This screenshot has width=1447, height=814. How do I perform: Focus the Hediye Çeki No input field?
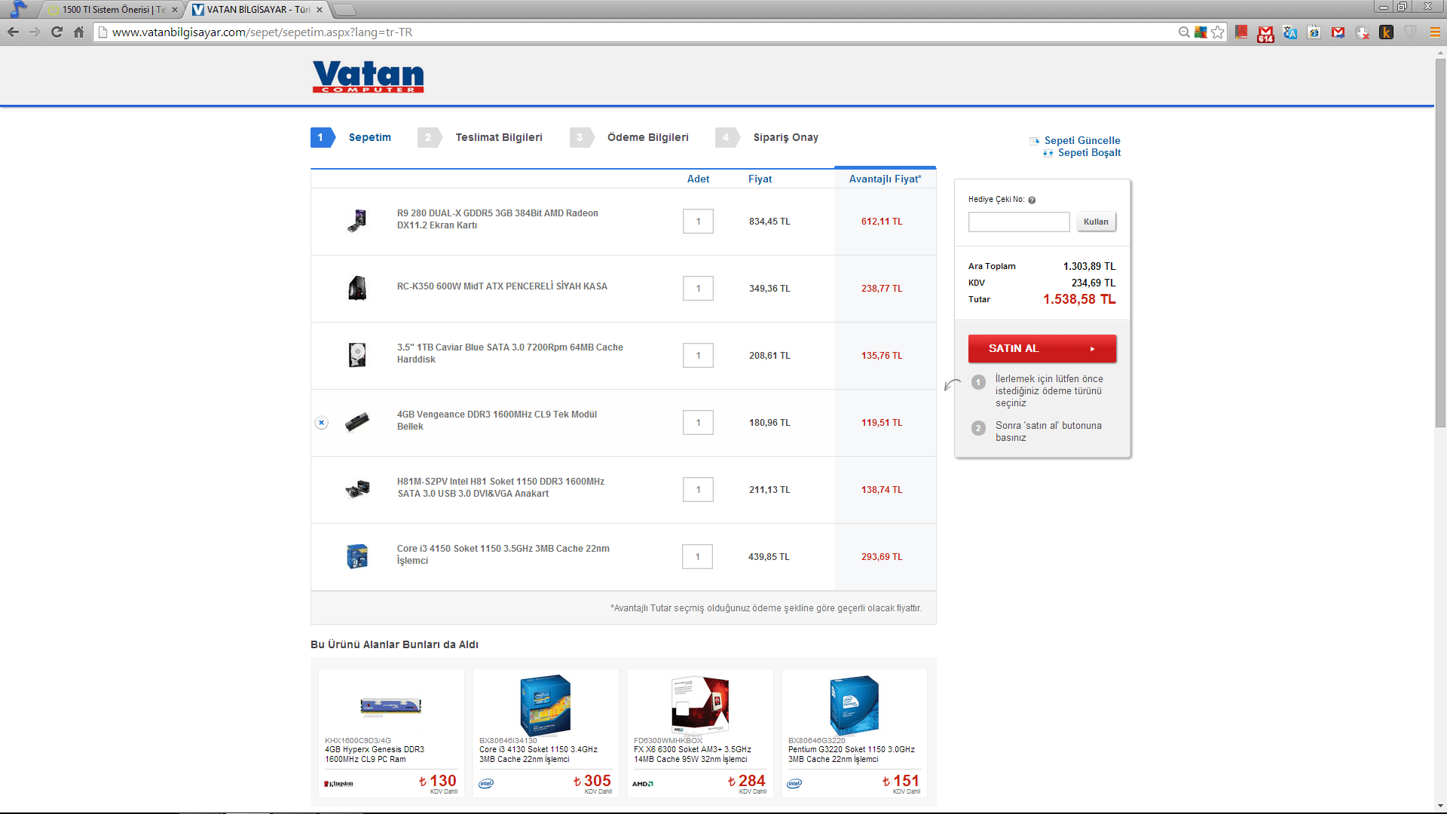(x=1018, y=222)
